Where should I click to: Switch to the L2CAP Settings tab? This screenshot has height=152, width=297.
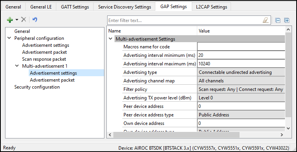click(211, 7)
